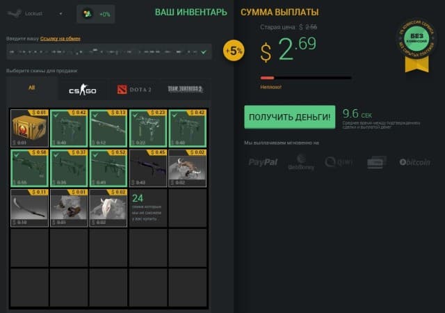The width and height of the screenshot is (445, 313).
Task: Select the $0.01 weapon case item
Action: pyautogui.click(x=29, y=129)
